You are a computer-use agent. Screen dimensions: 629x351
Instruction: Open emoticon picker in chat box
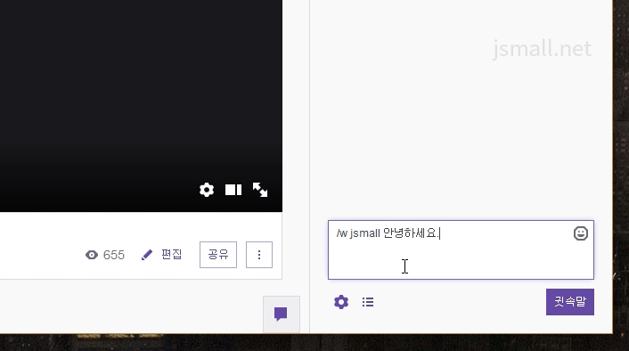point(581,233)
